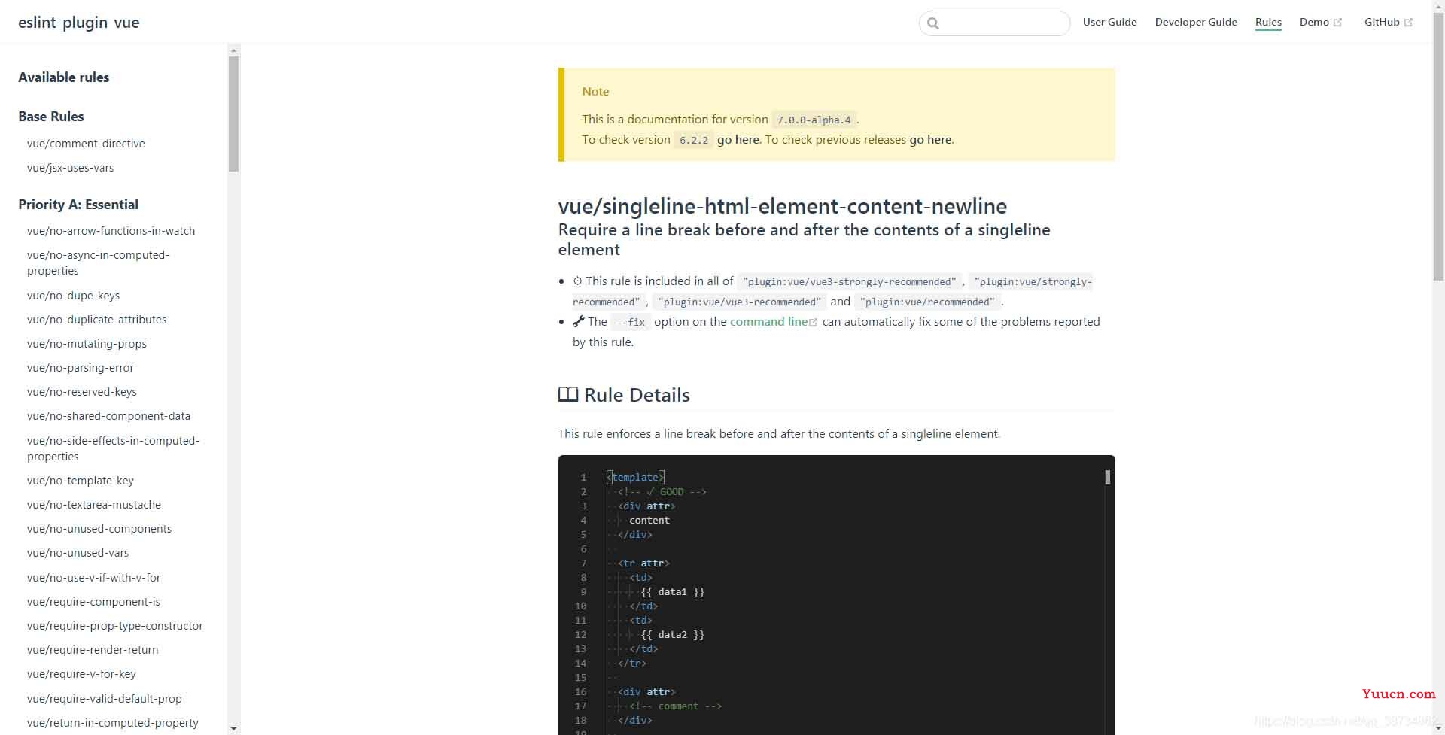The image size is (1445, 735).
Task: Click the gear icon before rule included text
Action: (577, 281)
